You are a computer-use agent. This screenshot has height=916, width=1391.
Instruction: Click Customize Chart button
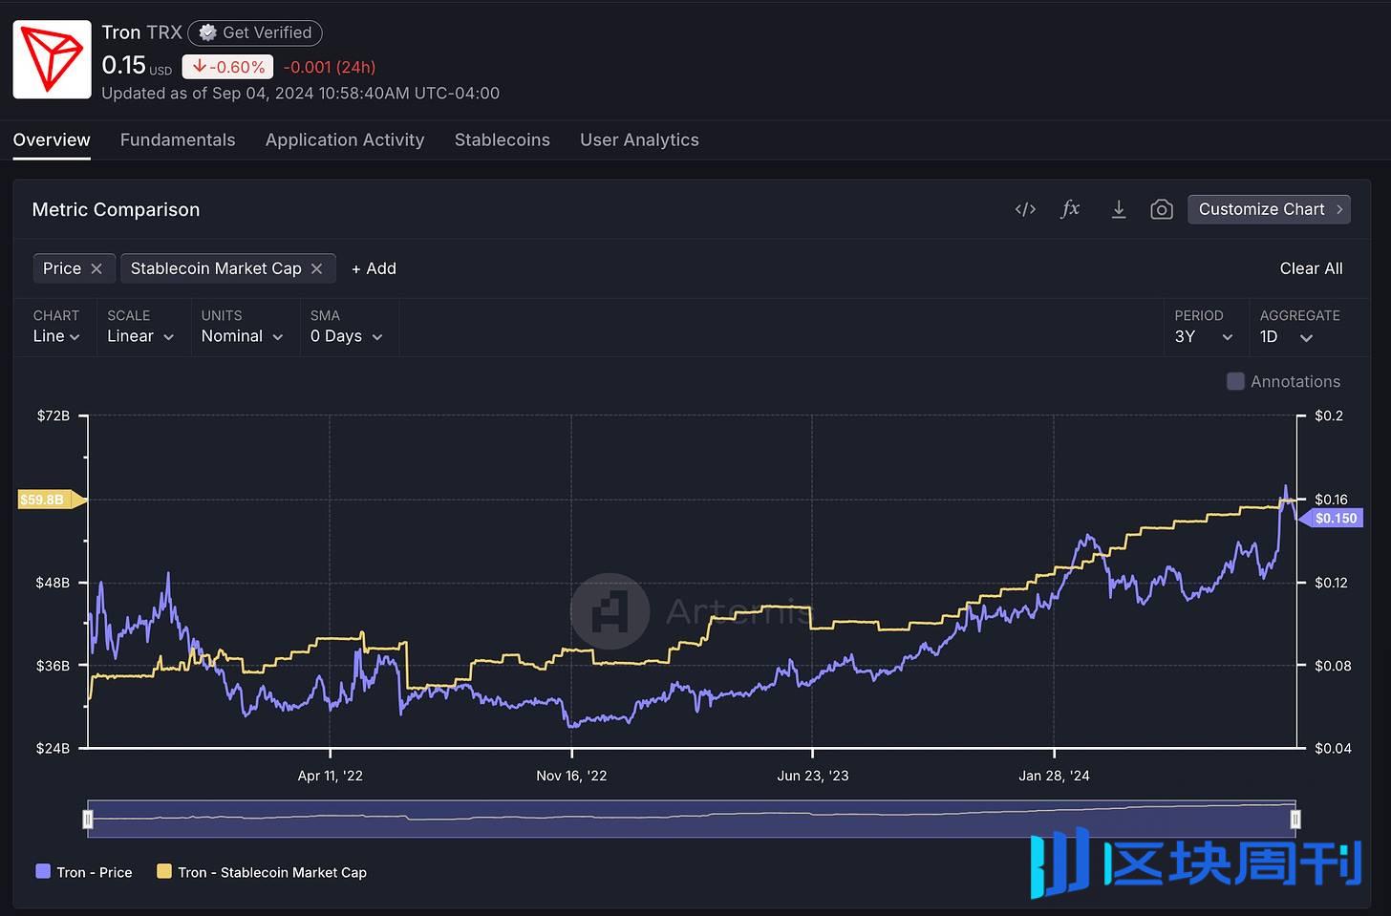tap(1269, 209)
